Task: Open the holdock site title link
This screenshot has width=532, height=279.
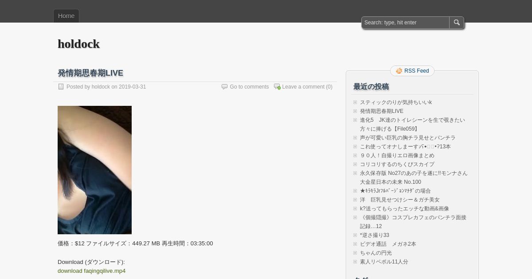Action: [78, 44]
